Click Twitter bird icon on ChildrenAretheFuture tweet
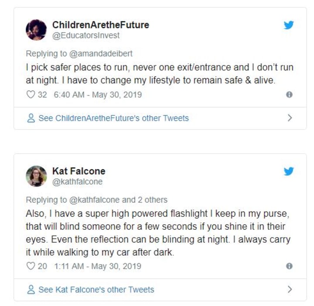The width and height of the screenshot is (314, 306). tap(289, 25)
